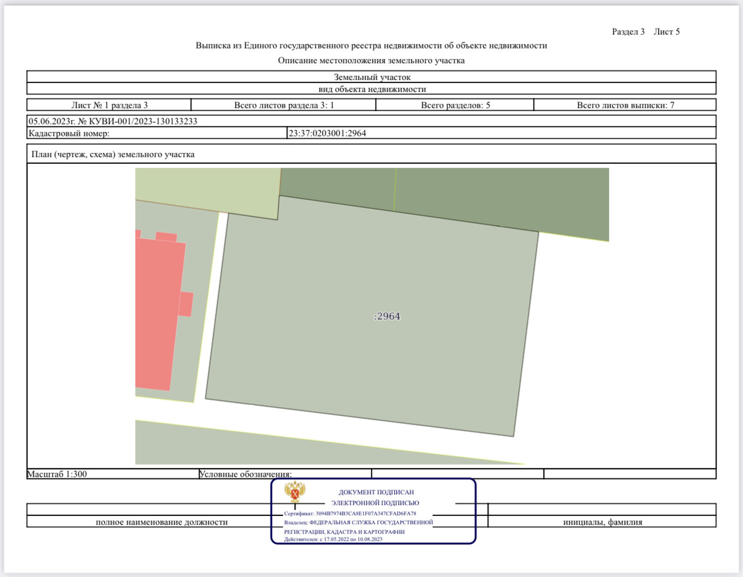Click the ':2964' parcel label on the plan
743x577 pixels.
point(387,316)
